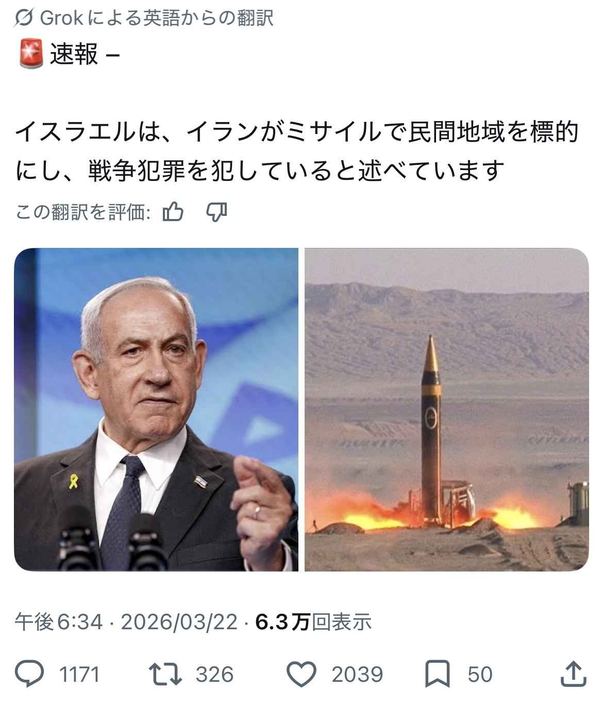Tap the 2039 likes count
Screen dimensions: 603x705
click(357, 674)
